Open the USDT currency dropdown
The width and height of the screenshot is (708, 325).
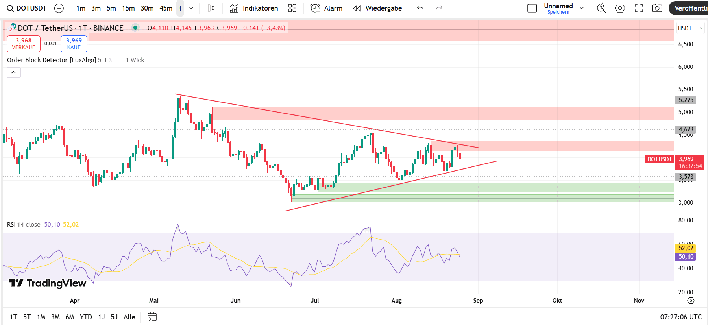pyautogui.click(x=690, y=28)
